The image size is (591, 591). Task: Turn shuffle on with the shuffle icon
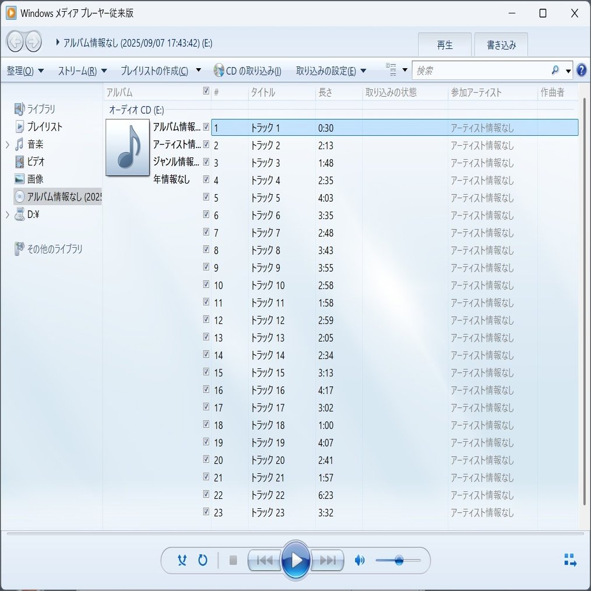point(182,561)
